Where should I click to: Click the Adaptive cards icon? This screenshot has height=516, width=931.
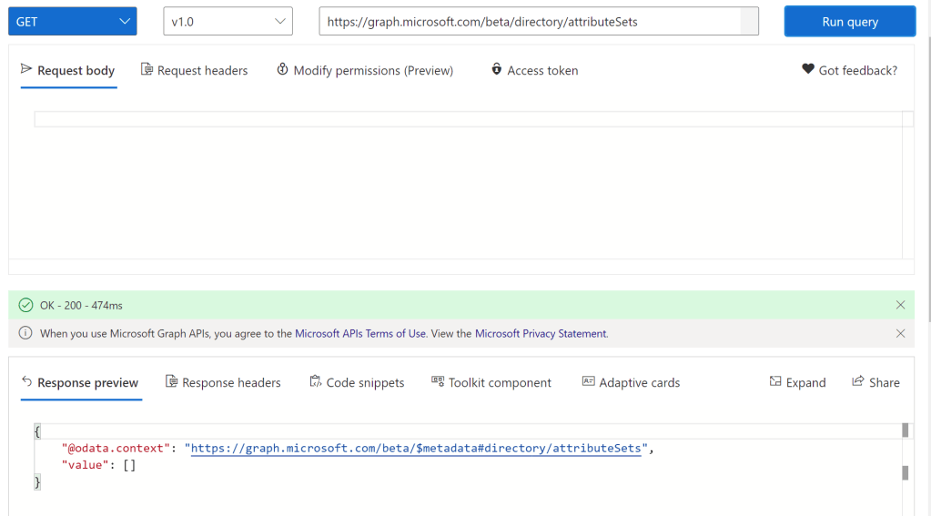tap(588, 382)
